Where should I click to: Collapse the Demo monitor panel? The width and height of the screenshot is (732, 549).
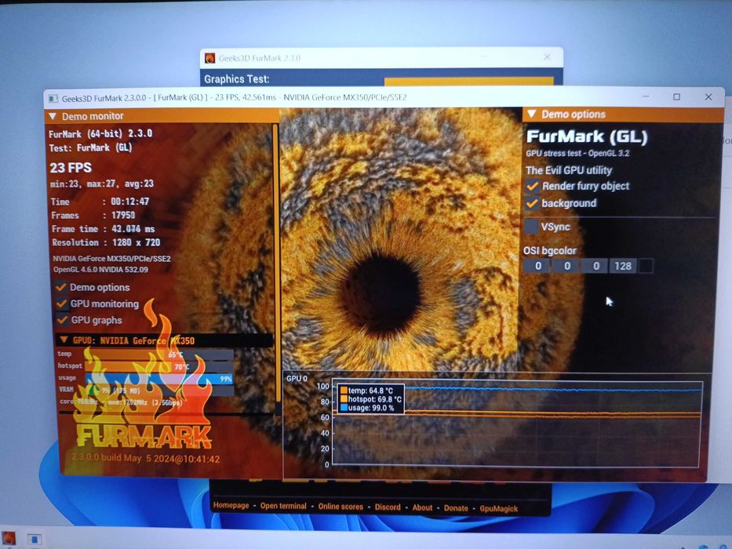point(53,116)
